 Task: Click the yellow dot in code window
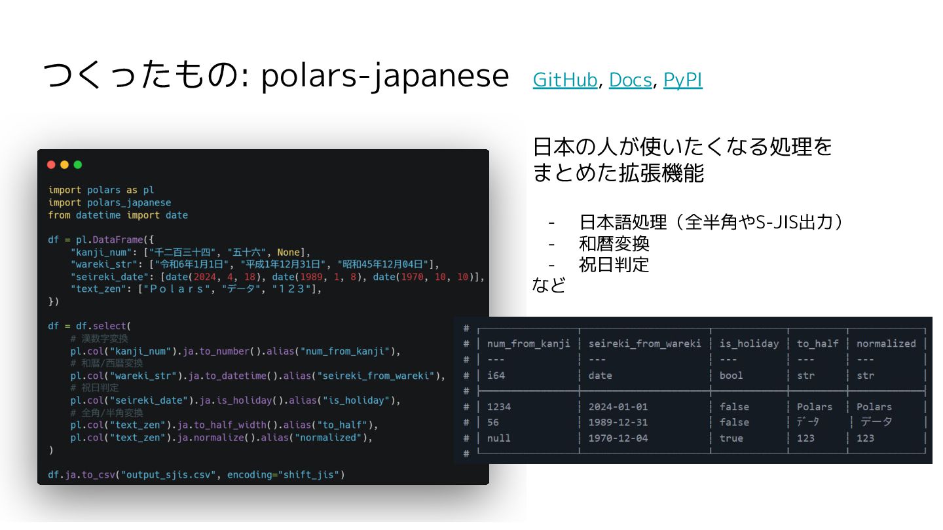coord(64,165)
